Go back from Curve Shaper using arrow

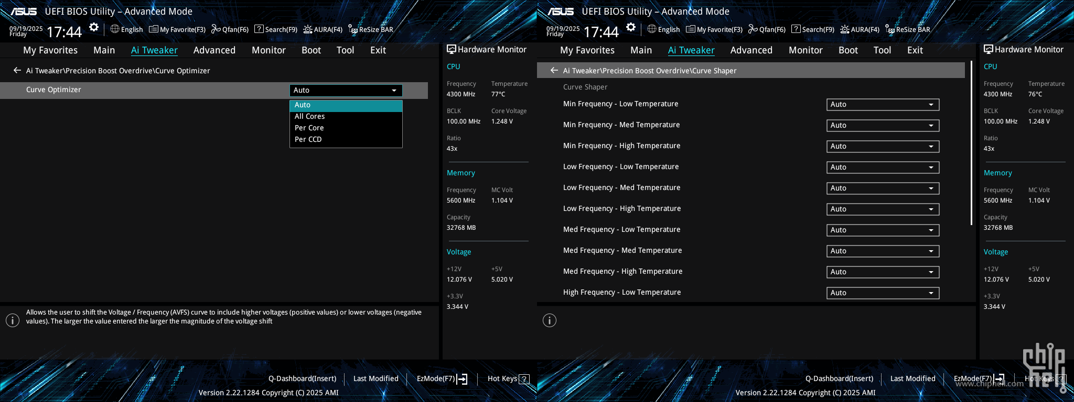pyautogui.click(x=554, y=70)
